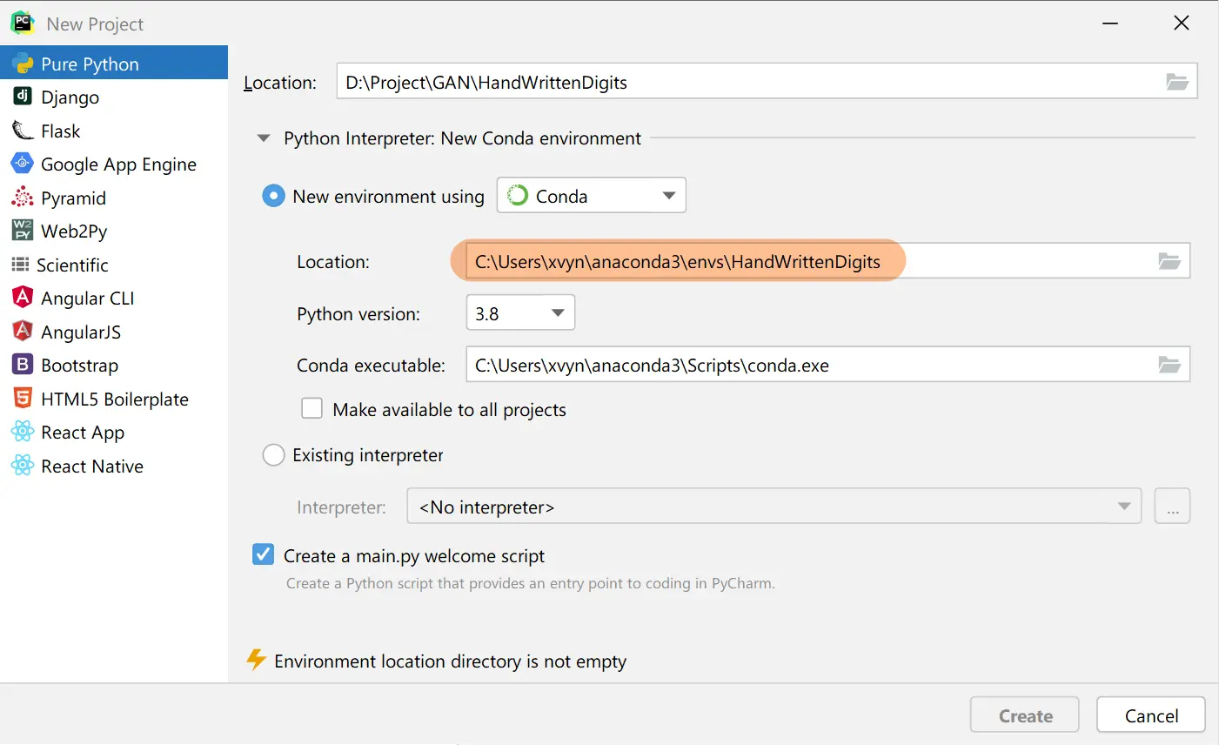This screenshot has height=745, width=1219.
Task: Choose the Google App Engine icon
Action: [x=23, y=164]
